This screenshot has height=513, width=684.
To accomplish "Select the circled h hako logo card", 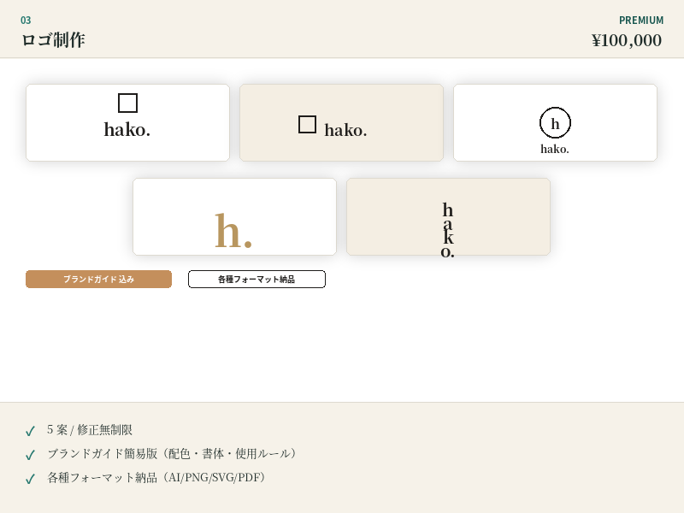I will pos(555,122).
